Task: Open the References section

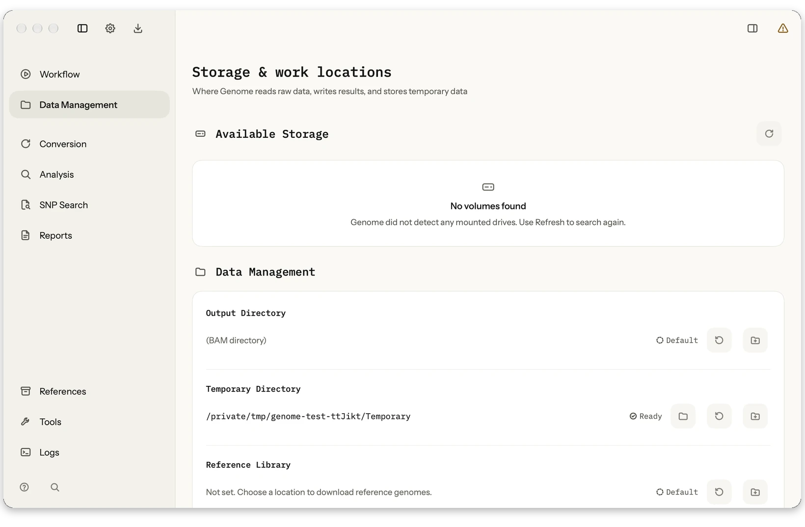Action: [89, 391]
